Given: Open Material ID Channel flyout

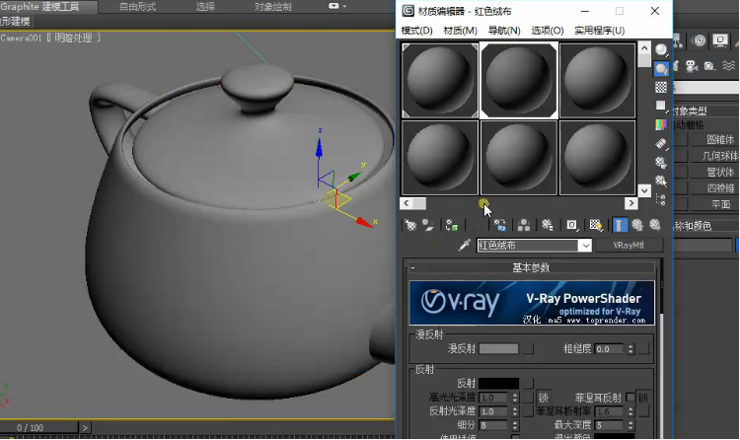Looking at the screenshot, I should point(572,225).
